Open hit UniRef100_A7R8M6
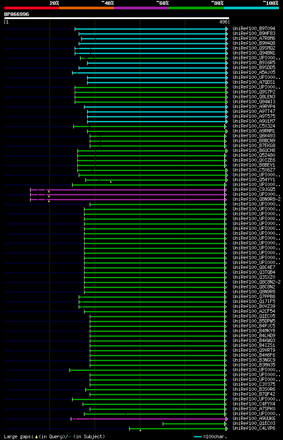This screenshot has width=283, height=440. click(x=254, y=38)
